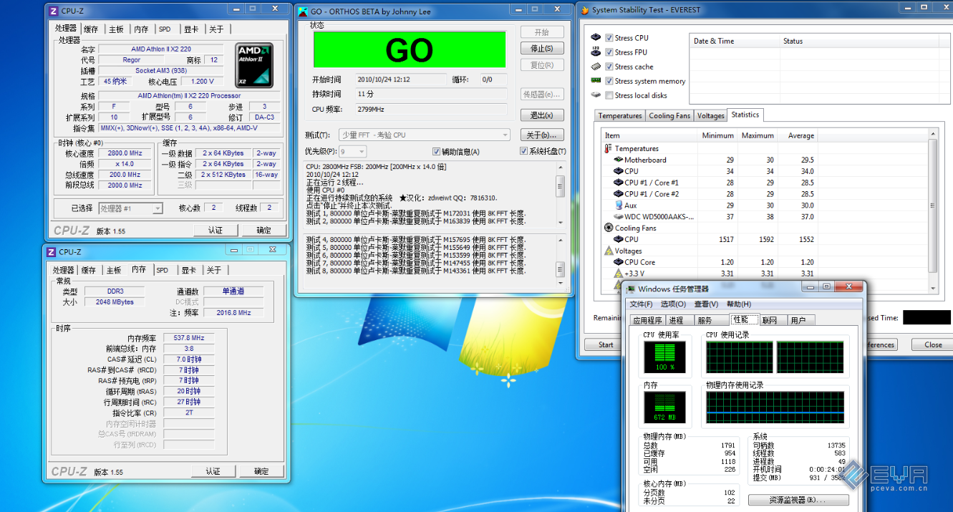Screen dimensions: 953x512
Task: Click the Motherboard row icon in EVEREST
Action: 618,160
